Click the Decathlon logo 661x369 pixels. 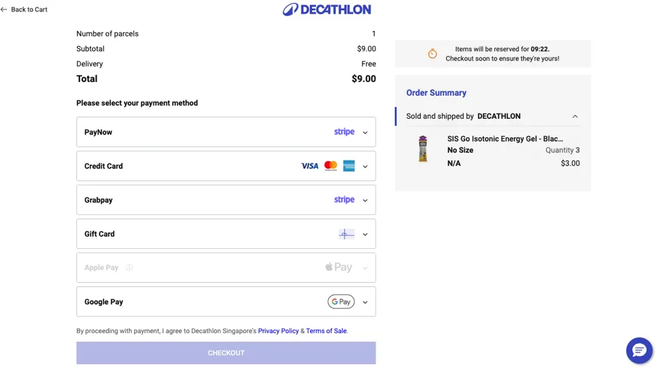pos(327,9)
